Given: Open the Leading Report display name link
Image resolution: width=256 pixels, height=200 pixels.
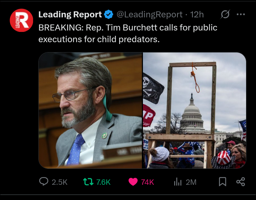Looking at the screenshot, I should 70,15.
